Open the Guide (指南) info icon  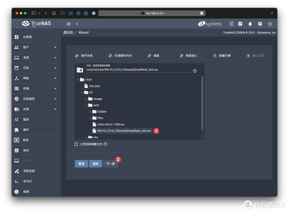tap(17, 192)
